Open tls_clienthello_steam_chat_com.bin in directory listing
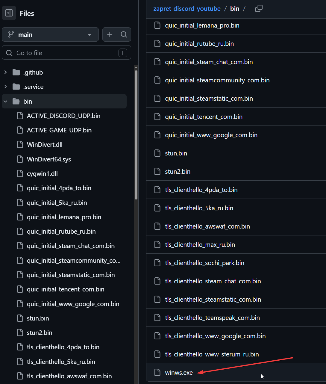Screen dimensions: 326x384 (213, 281)
